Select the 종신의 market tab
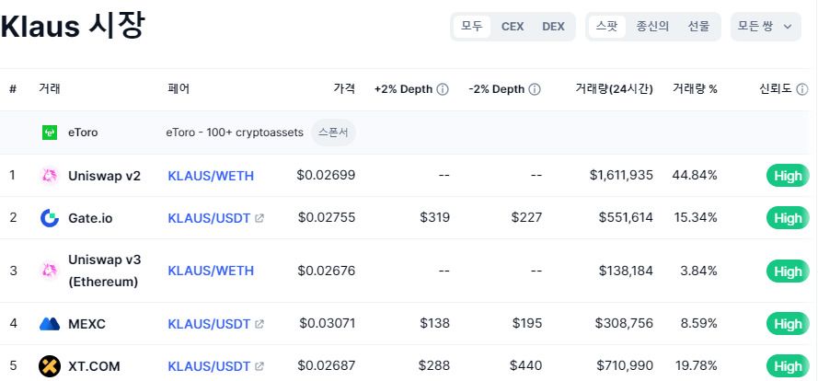This screenshot has height=381, width=818. (652, 27)
